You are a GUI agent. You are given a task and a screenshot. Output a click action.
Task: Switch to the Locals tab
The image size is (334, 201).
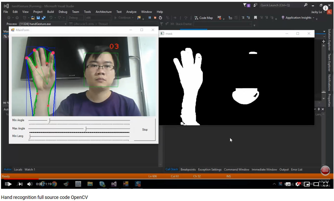click(18, 169)
